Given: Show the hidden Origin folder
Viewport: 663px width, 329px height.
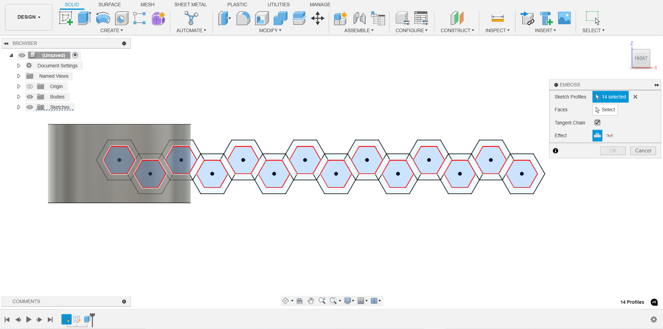Looking at the screenshot, I should pos(30,86).
